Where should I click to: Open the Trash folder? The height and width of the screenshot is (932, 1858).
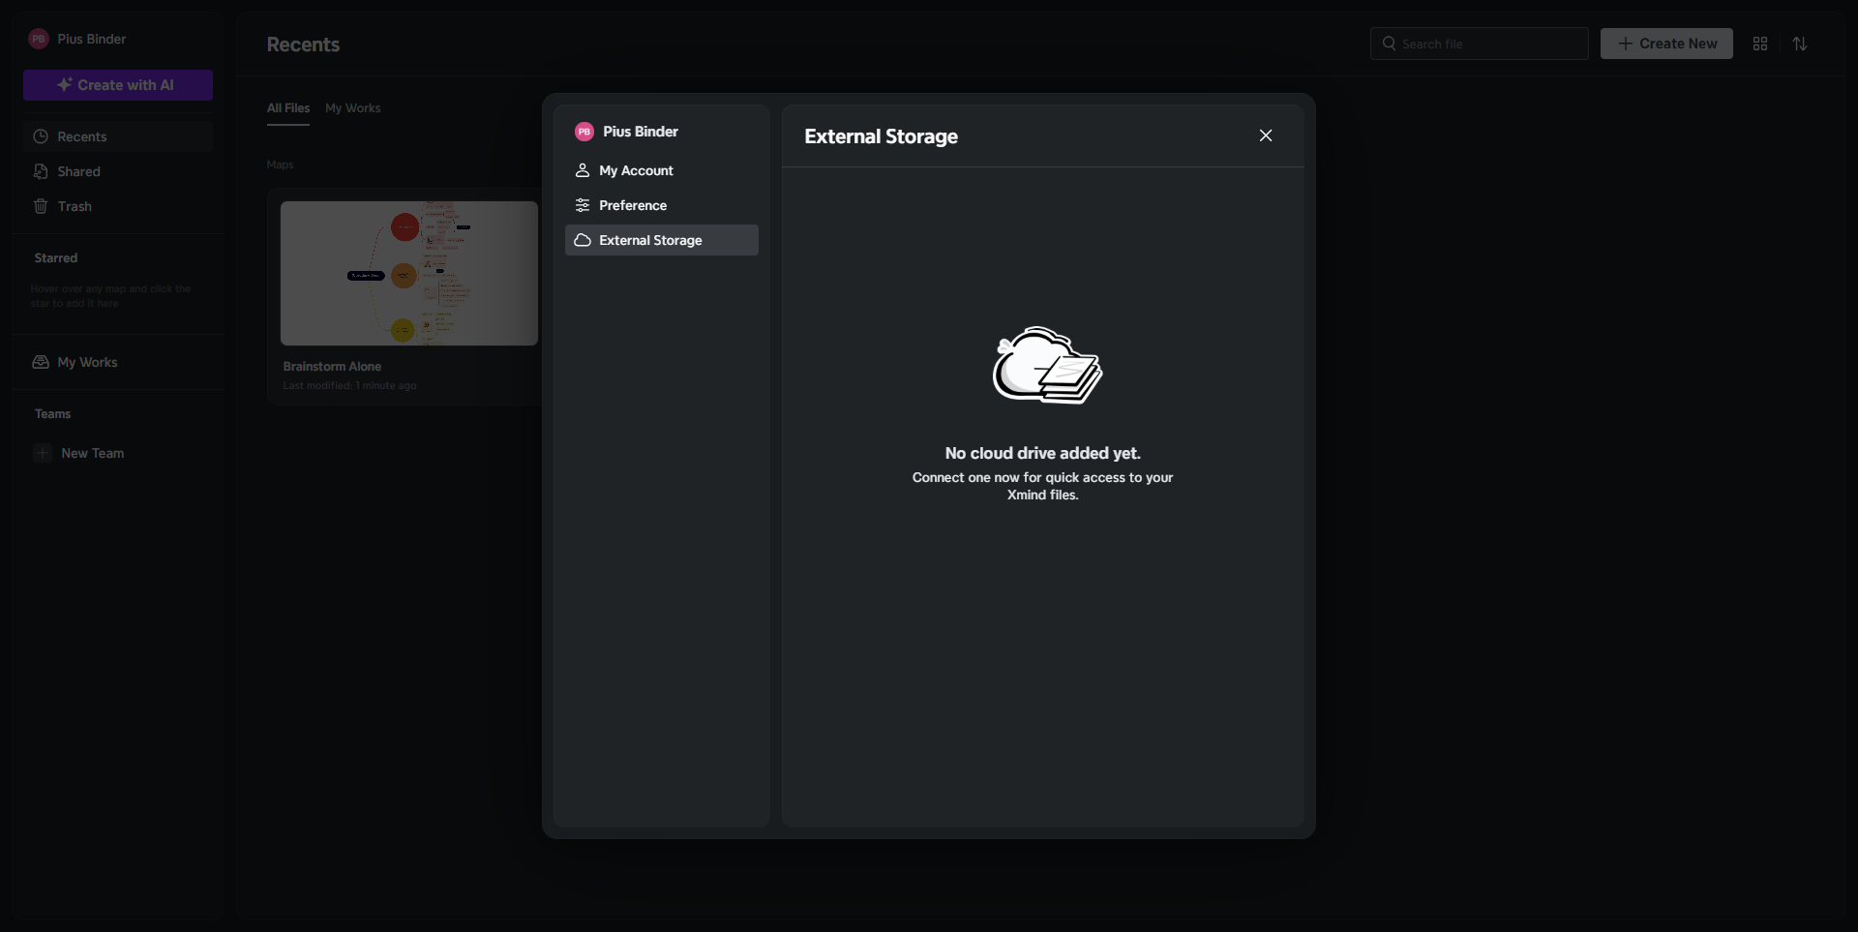(x=75, y=206)
